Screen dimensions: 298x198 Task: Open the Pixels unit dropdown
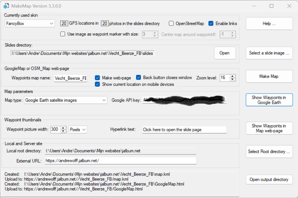coord(78,130)
